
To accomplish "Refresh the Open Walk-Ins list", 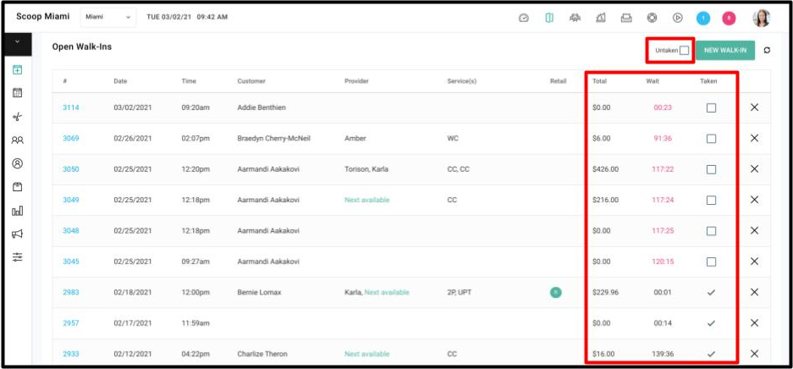I will (x=768, y=50).
